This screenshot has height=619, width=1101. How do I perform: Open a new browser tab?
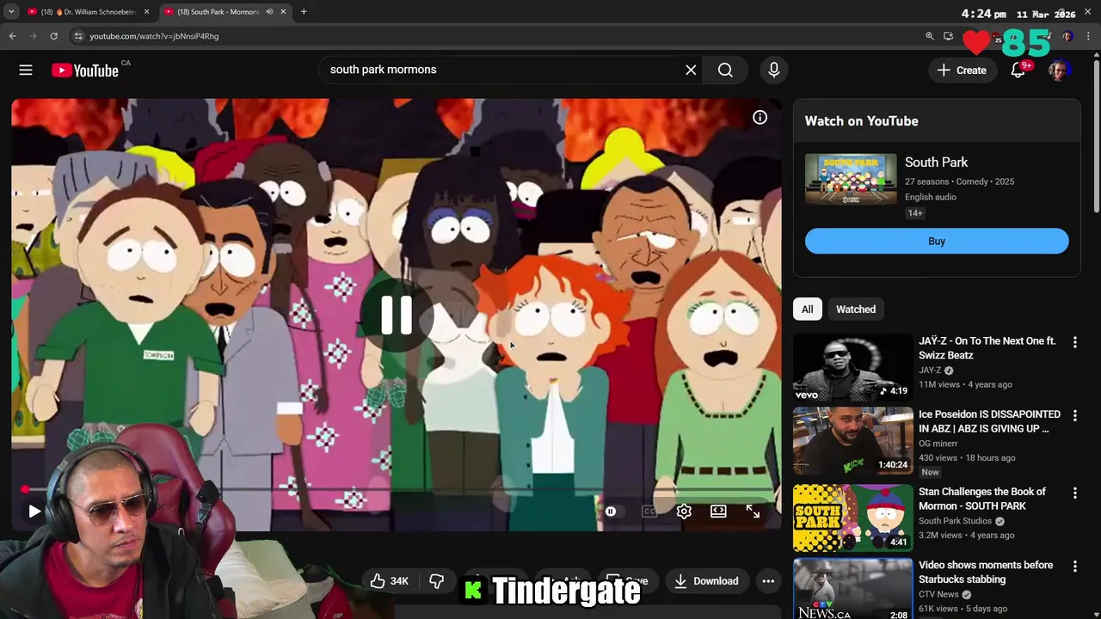point(304,12)
